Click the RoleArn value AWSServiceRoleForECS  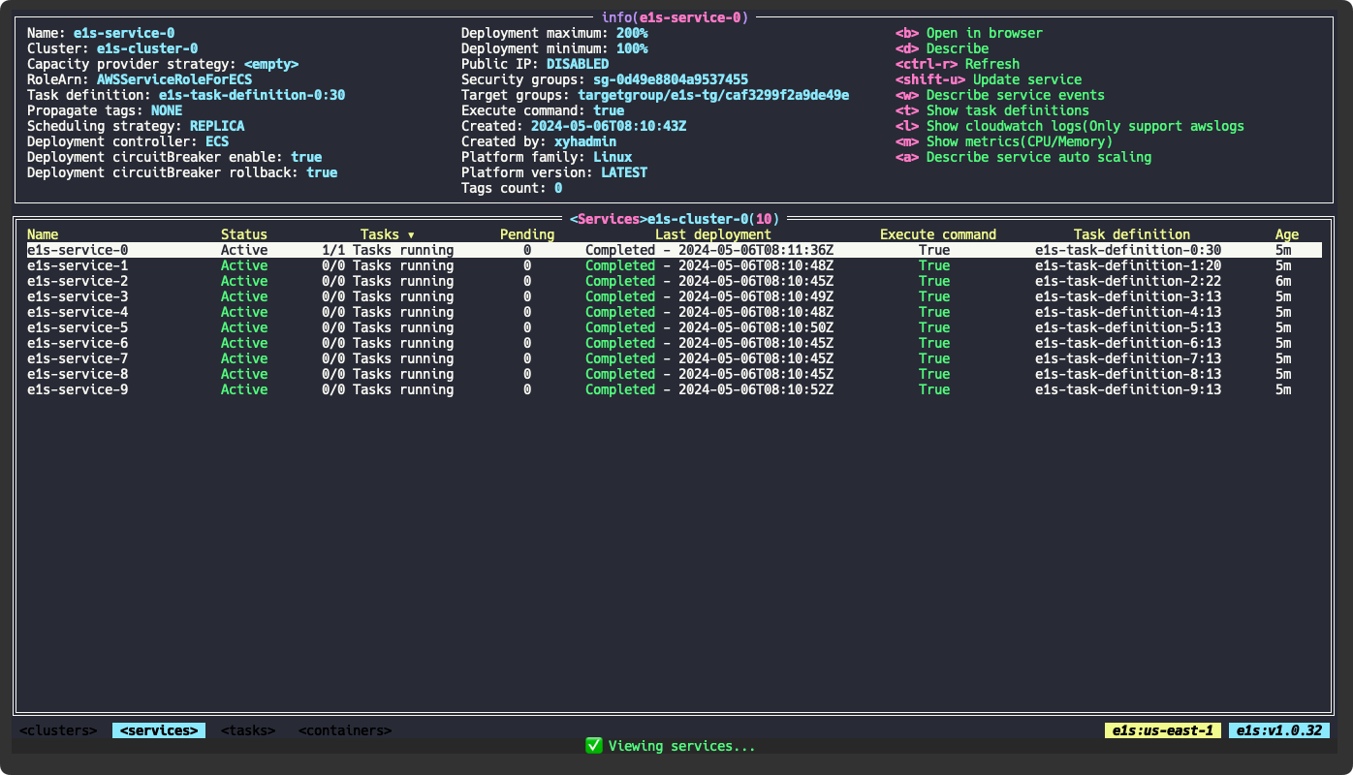(174, 79)
